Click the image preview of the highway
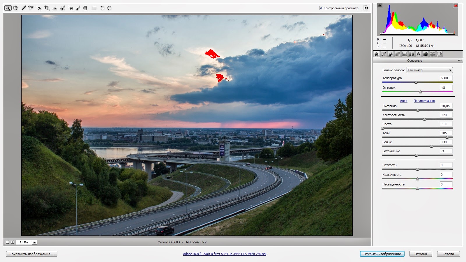 [x=187, y=125]
